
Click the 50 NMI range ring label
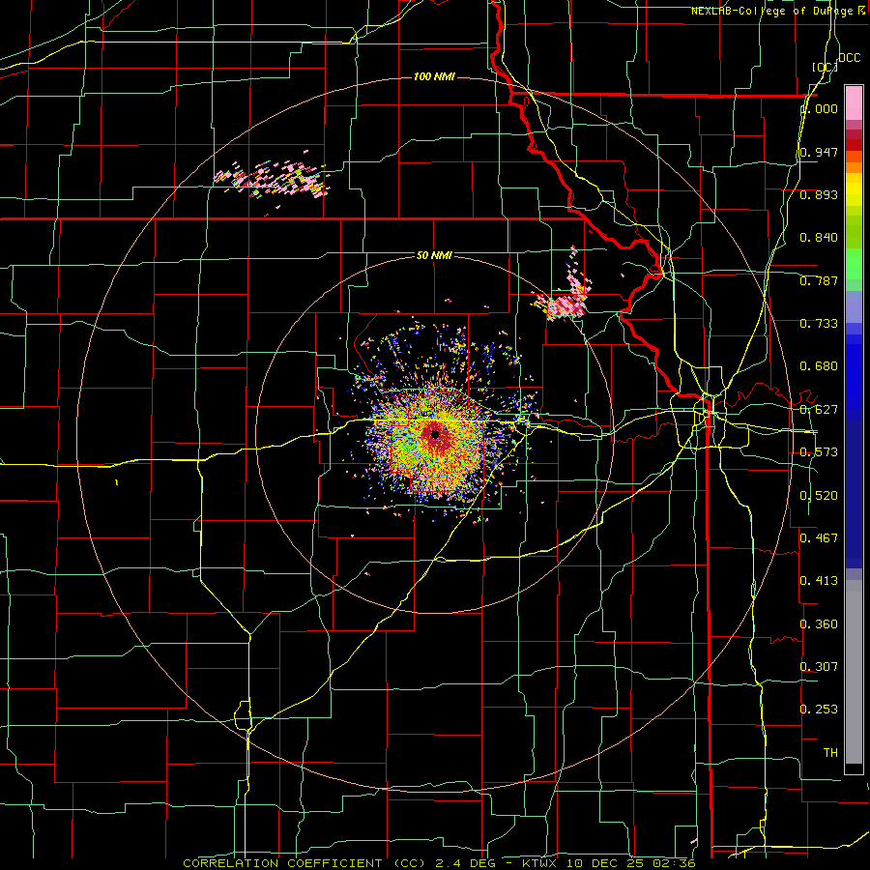point(434,255)
